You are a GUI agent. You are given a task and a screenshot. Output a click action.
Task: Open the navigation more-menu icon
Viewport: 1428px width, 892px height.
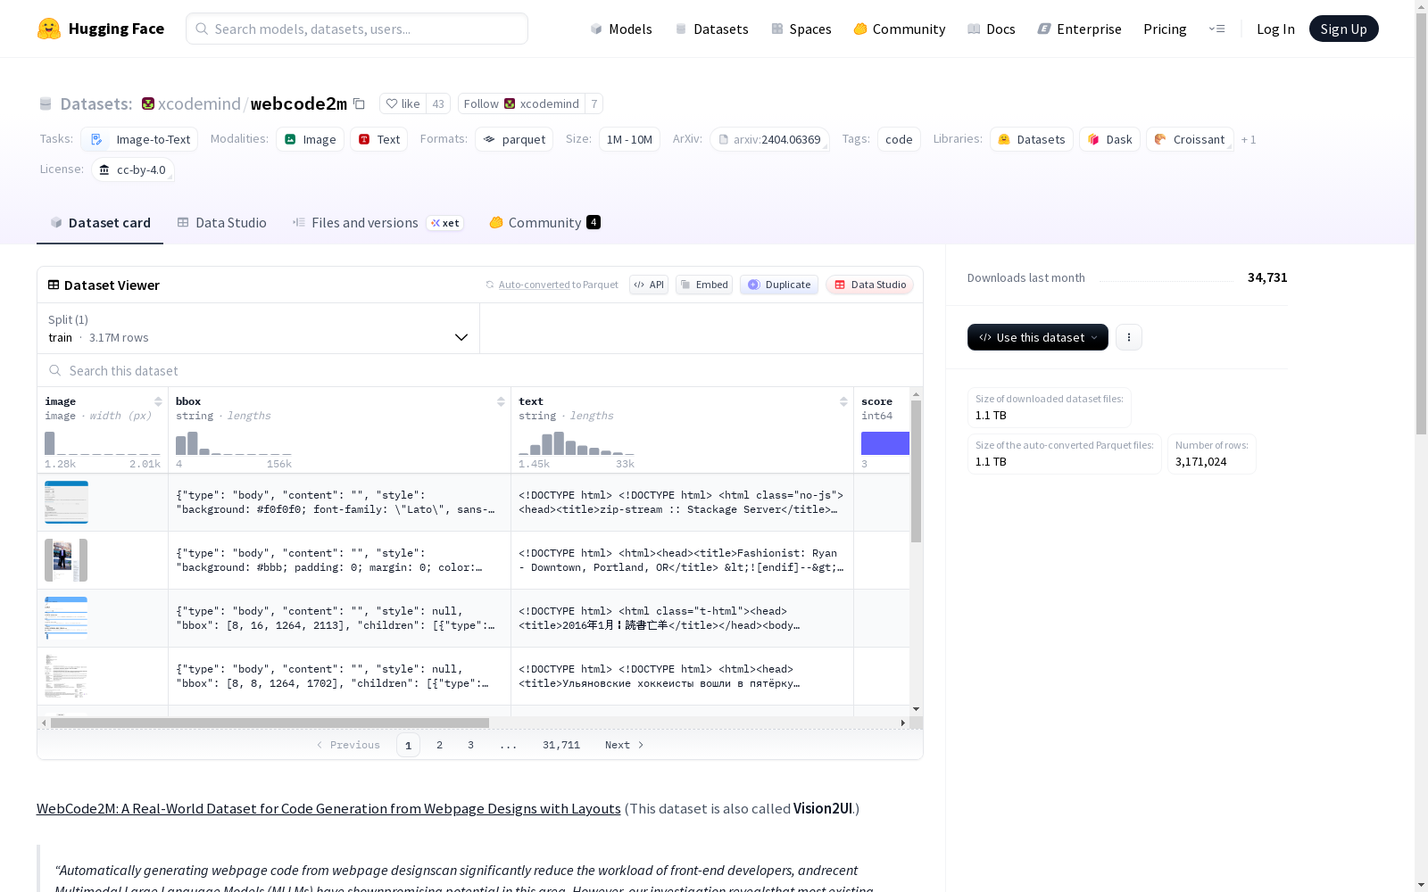[1216, 29]
